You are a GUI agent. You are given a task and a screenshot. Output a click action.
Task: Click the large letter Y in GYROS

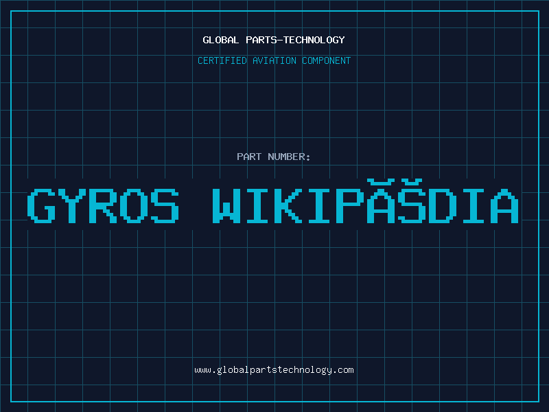(73, 206)
